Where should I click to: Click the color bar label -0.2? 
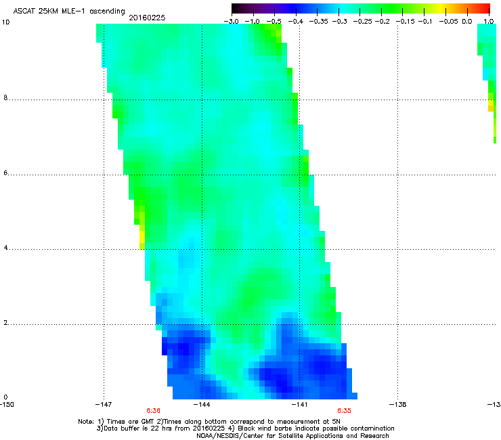click(x=382, y=22)
